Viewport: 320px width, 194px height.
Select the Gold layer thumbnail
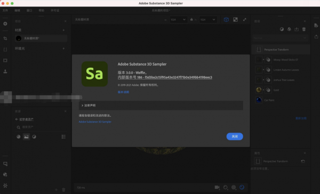[259, 90]
